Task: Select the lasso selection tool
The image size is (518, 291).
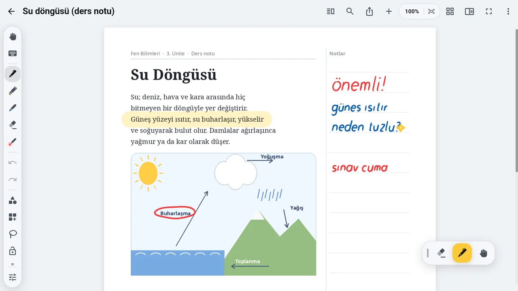Action: [x=13, y=234]
